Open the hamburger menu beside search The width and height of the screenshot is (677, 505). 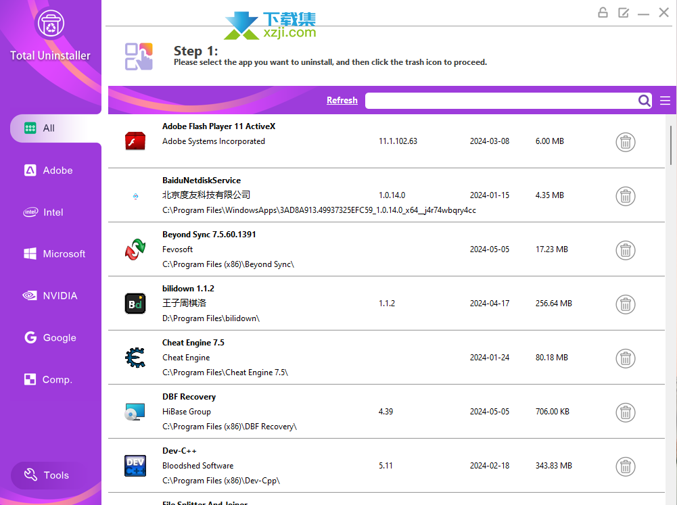pos(665,101)
